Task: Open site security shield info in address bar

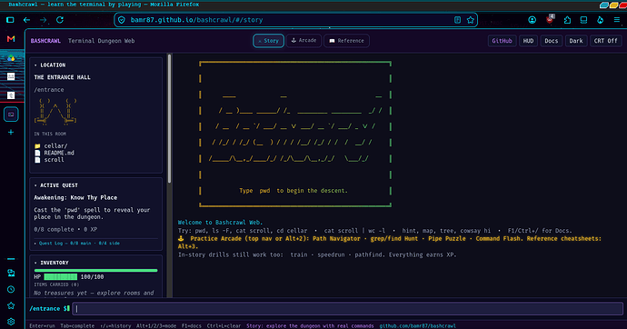Action: [122, 20]
